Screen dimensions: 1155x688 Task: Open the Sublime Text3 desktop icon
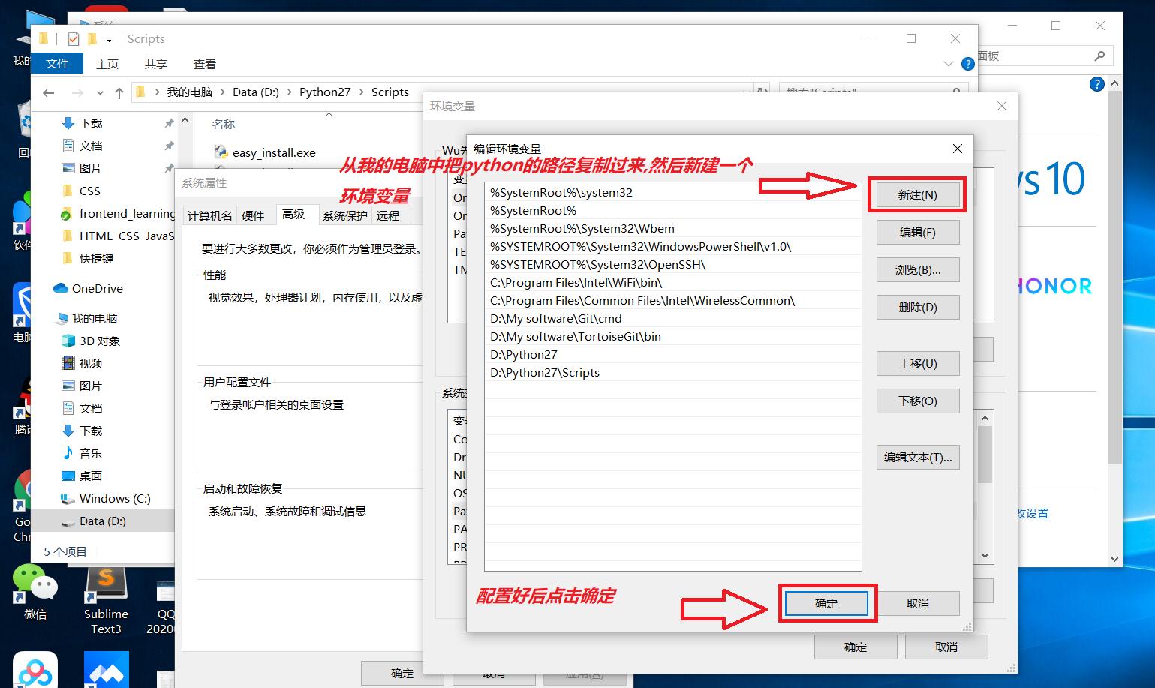(x=106, y=600)
